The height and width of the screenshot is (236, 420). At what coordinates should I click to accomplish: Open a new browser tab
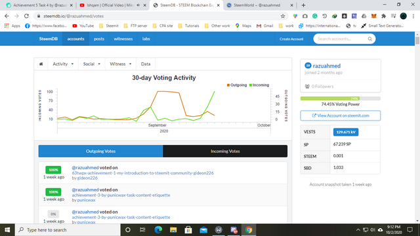[303, 5]
